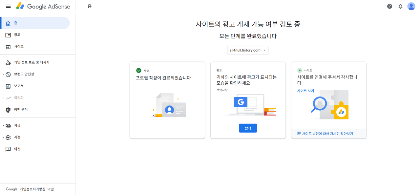Click the 의견 (Feedback) icon
Image resolution: width=420 pixels, height=195 pixels.
click(8, 149)
